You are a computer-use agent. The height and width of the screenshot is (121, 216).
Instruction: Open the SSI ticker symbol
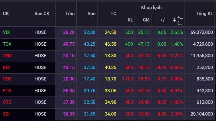[x=6, y=114]
